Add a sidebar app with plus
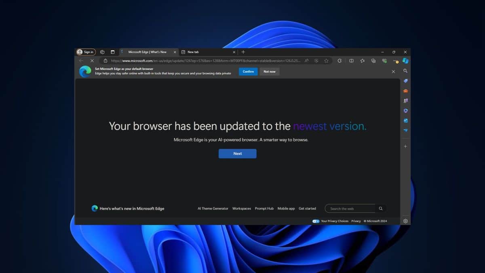This screenshot has height=273, width=485. pos(405,146)
